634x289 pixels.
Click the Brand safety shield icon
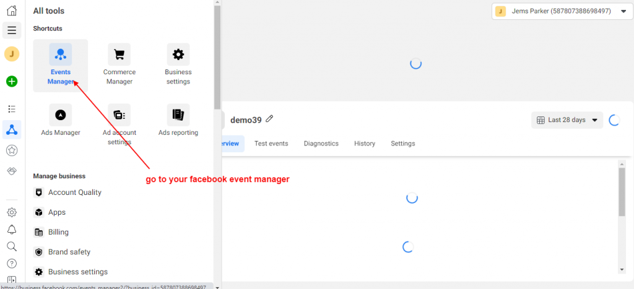(39, 252)
